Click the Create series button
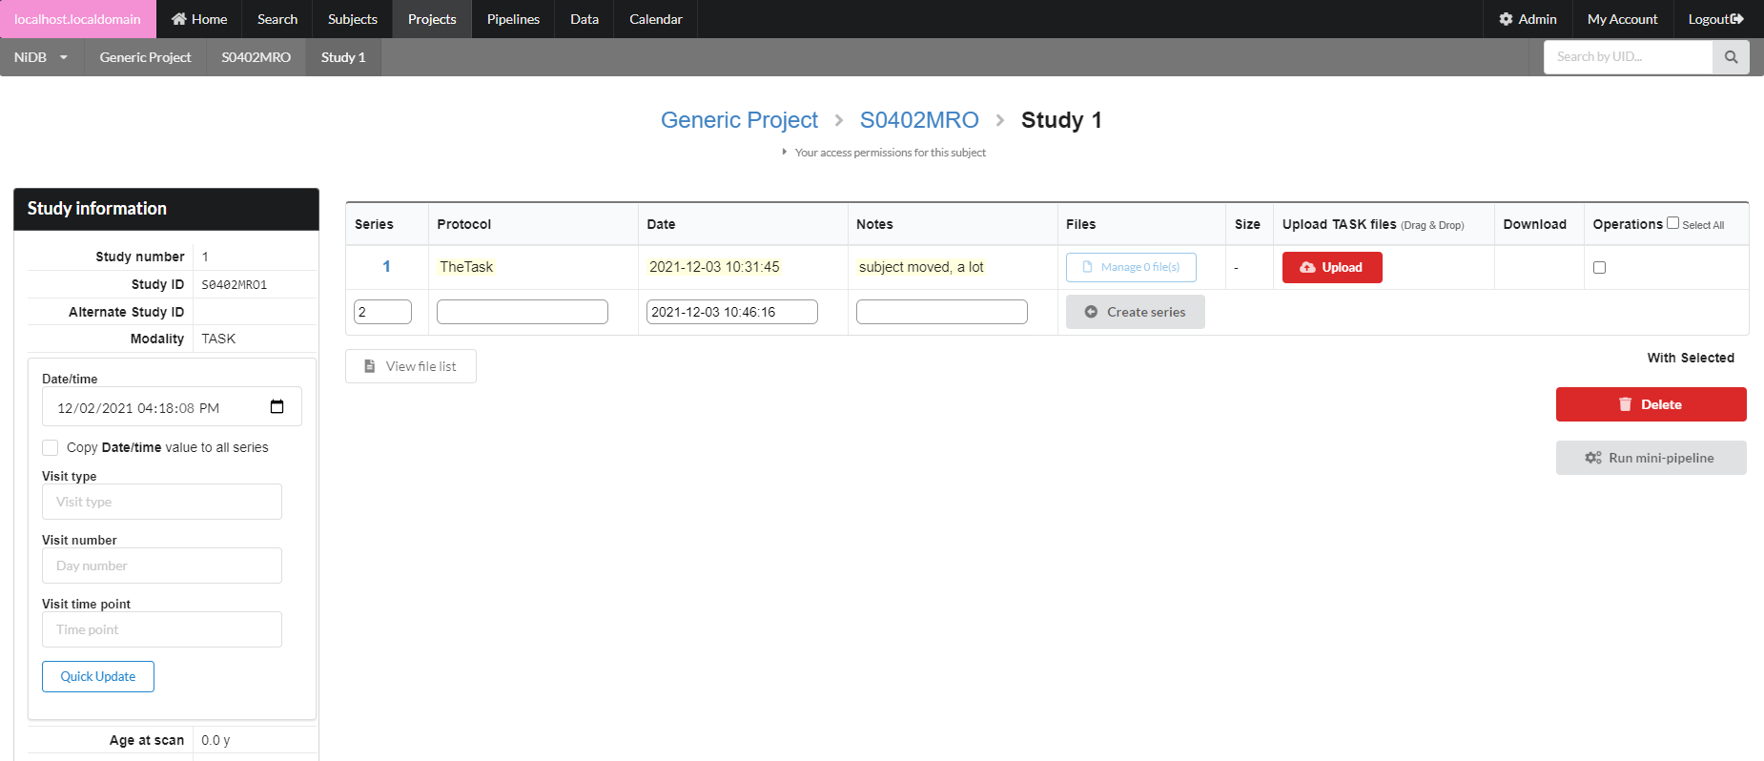Screen dimensions: 1764x761 pyautogui.click(x=1135, y=312)
